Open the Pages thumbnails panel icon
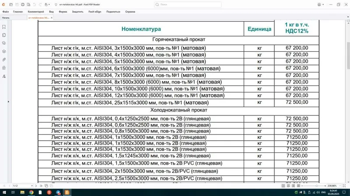Screen dimensions: 350x196 point(4,35)
